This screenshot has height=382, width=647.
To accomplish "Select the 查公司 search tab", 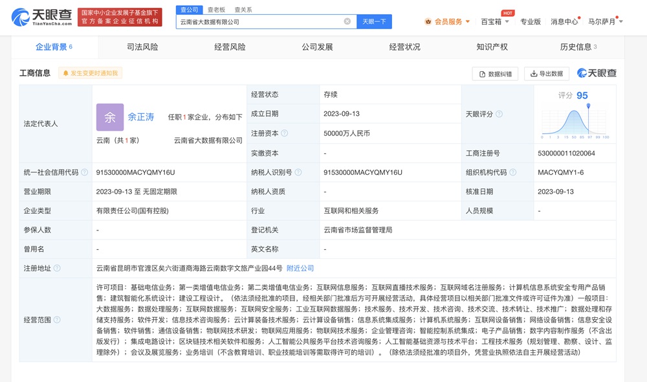I will click(x=190, y=10).
